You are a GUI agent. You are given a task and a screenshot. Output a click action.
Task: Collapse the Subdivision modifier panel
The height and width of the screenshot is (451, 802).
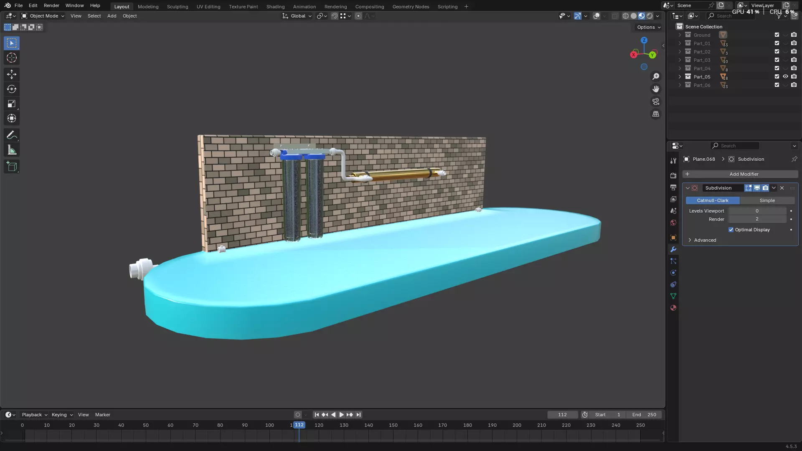tap(688, 188)
